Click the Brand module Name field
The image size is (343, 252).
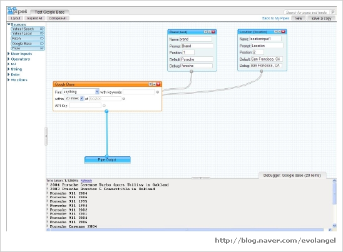195,39
